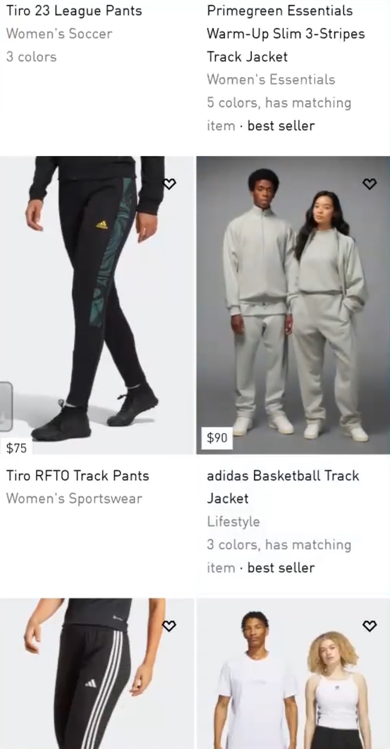Open Tiro 23 League Pants product title
390x749 pixels.
pos(74,10)
